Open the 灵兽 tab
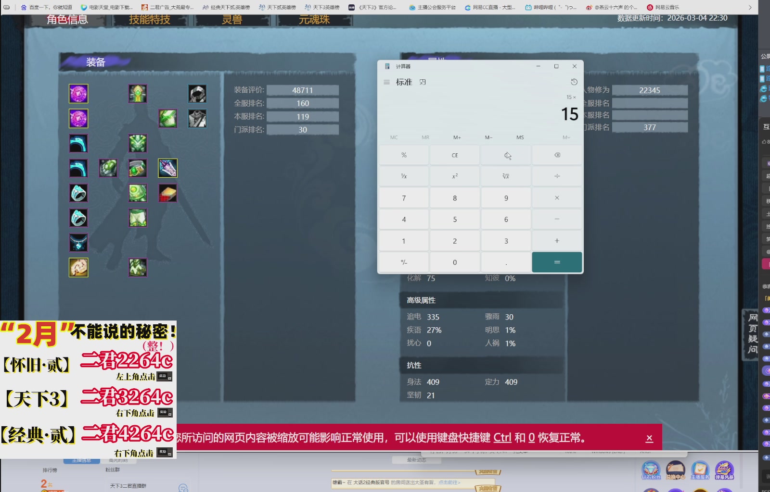This screenshot has height=492, width=770. [x=233, y=20]
